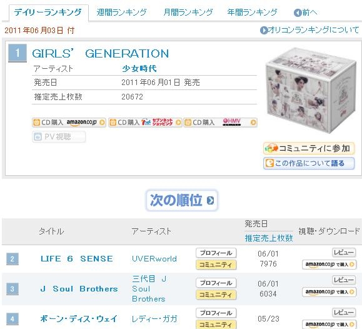Viewport: 362px width, 329px height.
Task: Click the rank 3 number icon
Action: pos(13,289)
